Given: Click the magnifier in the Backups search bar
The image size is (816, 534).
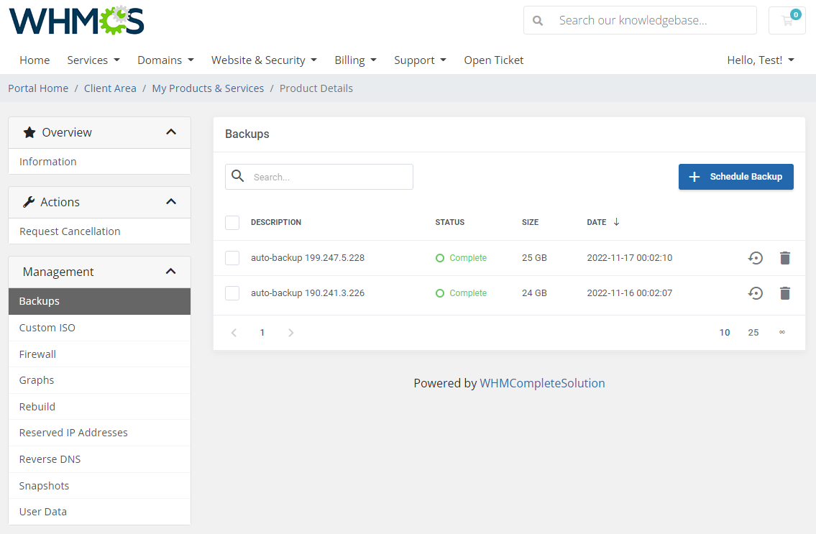Looking at the screenshot, I should click(237, 176).
